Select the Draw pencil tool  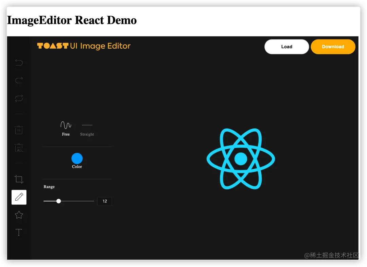click(x=19, y=197)
